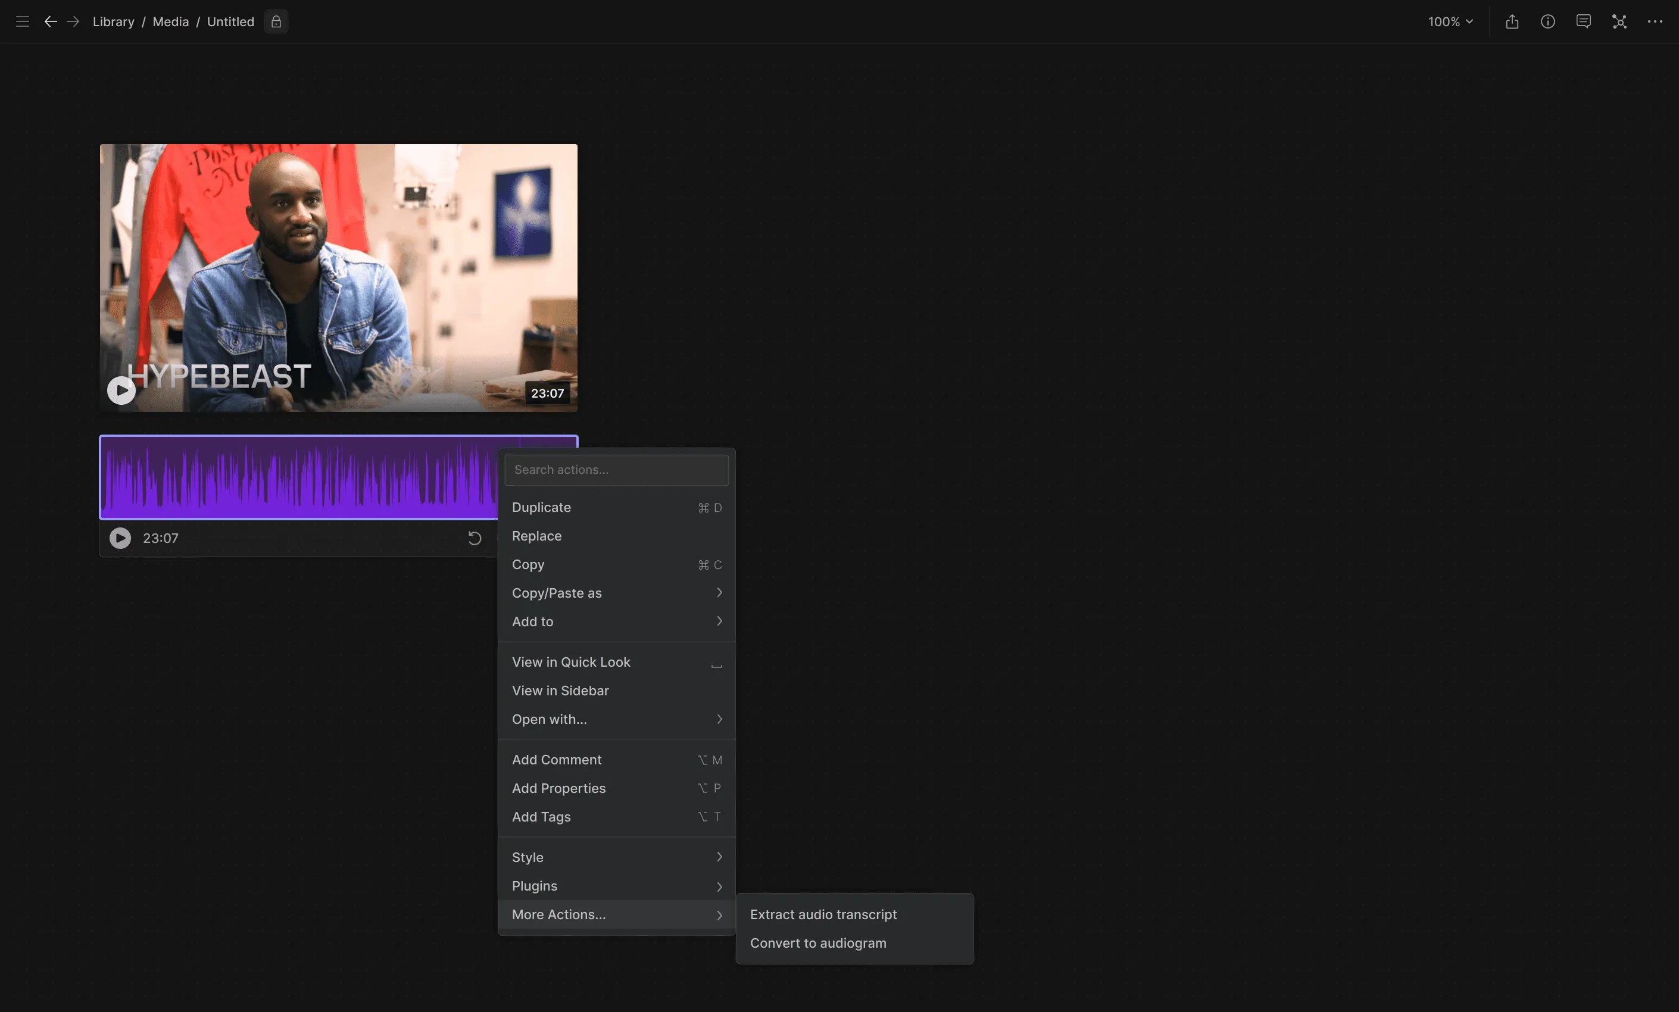
Task: Expand the Add to submenu
Action: point(616,621)
